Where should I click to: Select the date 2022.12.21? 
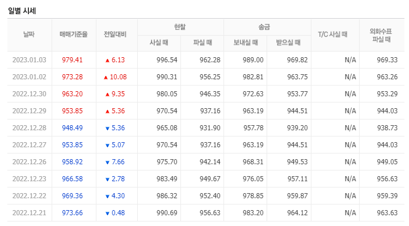pyautogui.click(x=29, y=213)
